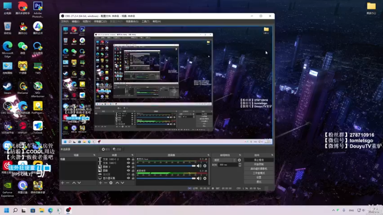Open the 工具(T) menu
This screenshot has width=383, height=215.
pos(146,21)
